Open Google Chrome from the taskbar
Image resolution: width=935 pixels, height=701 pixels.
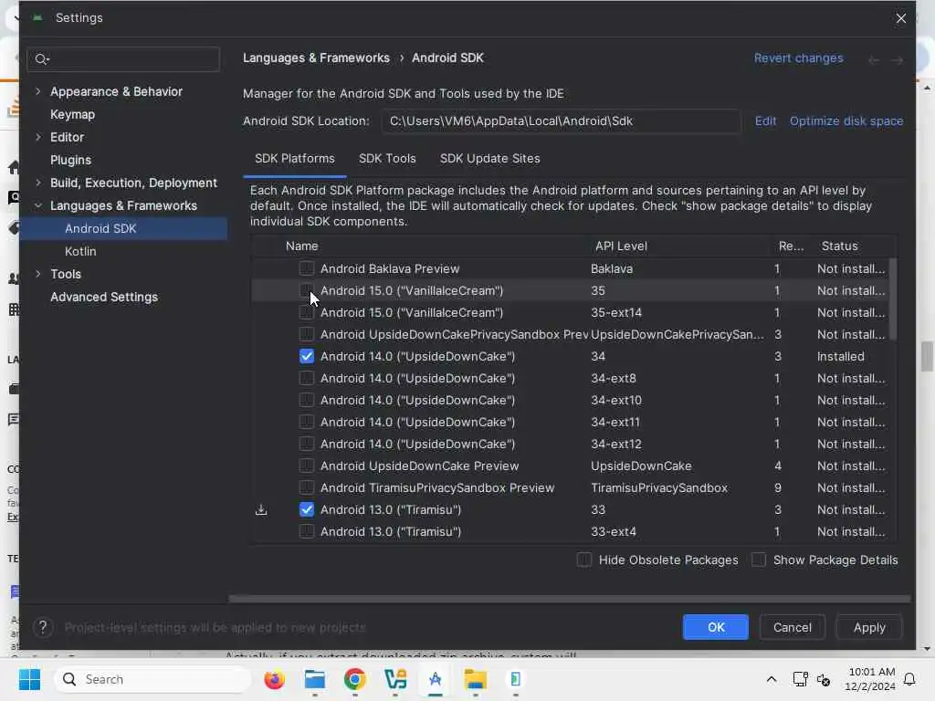click(355, 679)
